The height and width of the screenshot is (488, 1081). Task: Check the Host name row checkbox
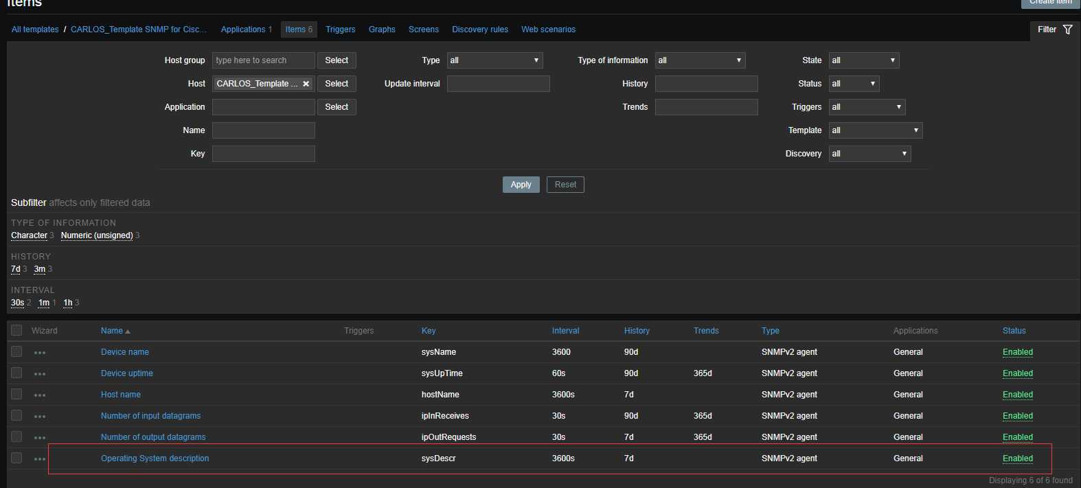(16, 394)
